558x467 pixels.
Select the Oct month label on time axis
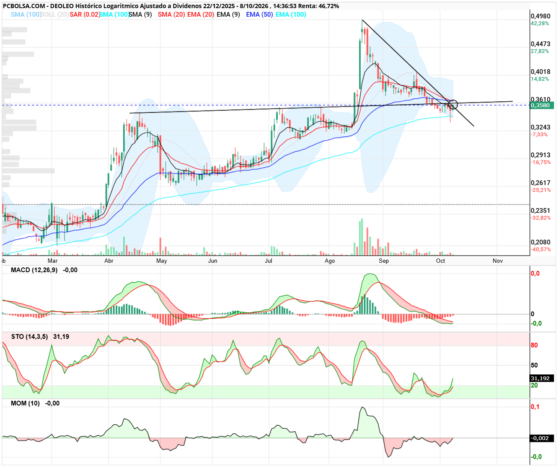(x=440, y=261)
